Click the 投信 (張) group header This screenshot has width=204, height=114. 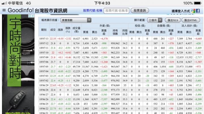(140, 26)
